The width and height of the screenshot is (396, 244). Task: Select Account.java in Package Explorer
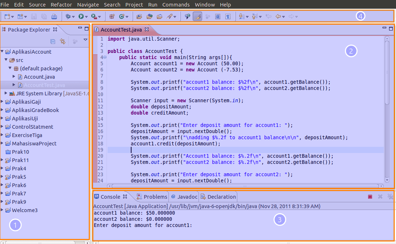click(x=39, y=76)
